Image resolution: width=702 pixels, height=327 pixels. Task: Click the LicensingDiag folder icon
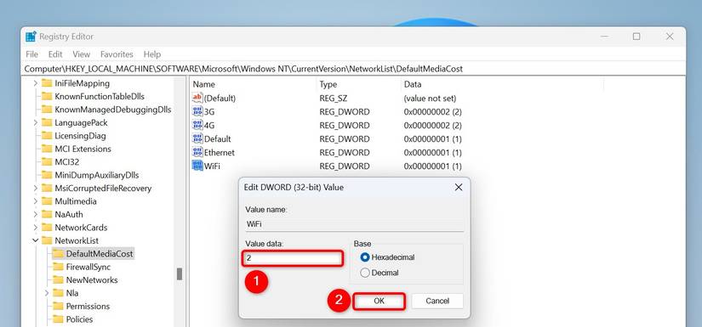pyautogui.click(x=47, y=136)
